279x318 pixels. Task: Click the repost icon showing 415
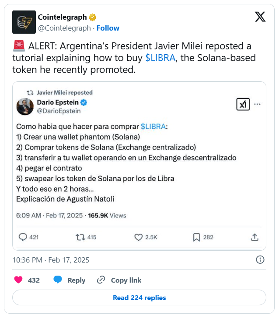(80, 237)
